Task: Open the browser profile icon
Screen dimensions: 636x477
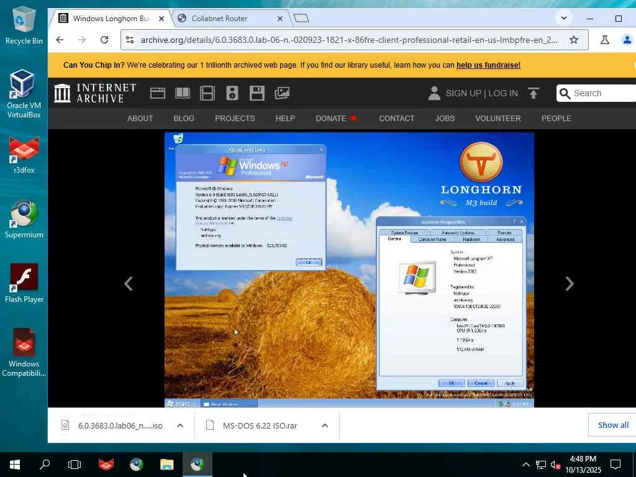Action: tap(627, 40)
